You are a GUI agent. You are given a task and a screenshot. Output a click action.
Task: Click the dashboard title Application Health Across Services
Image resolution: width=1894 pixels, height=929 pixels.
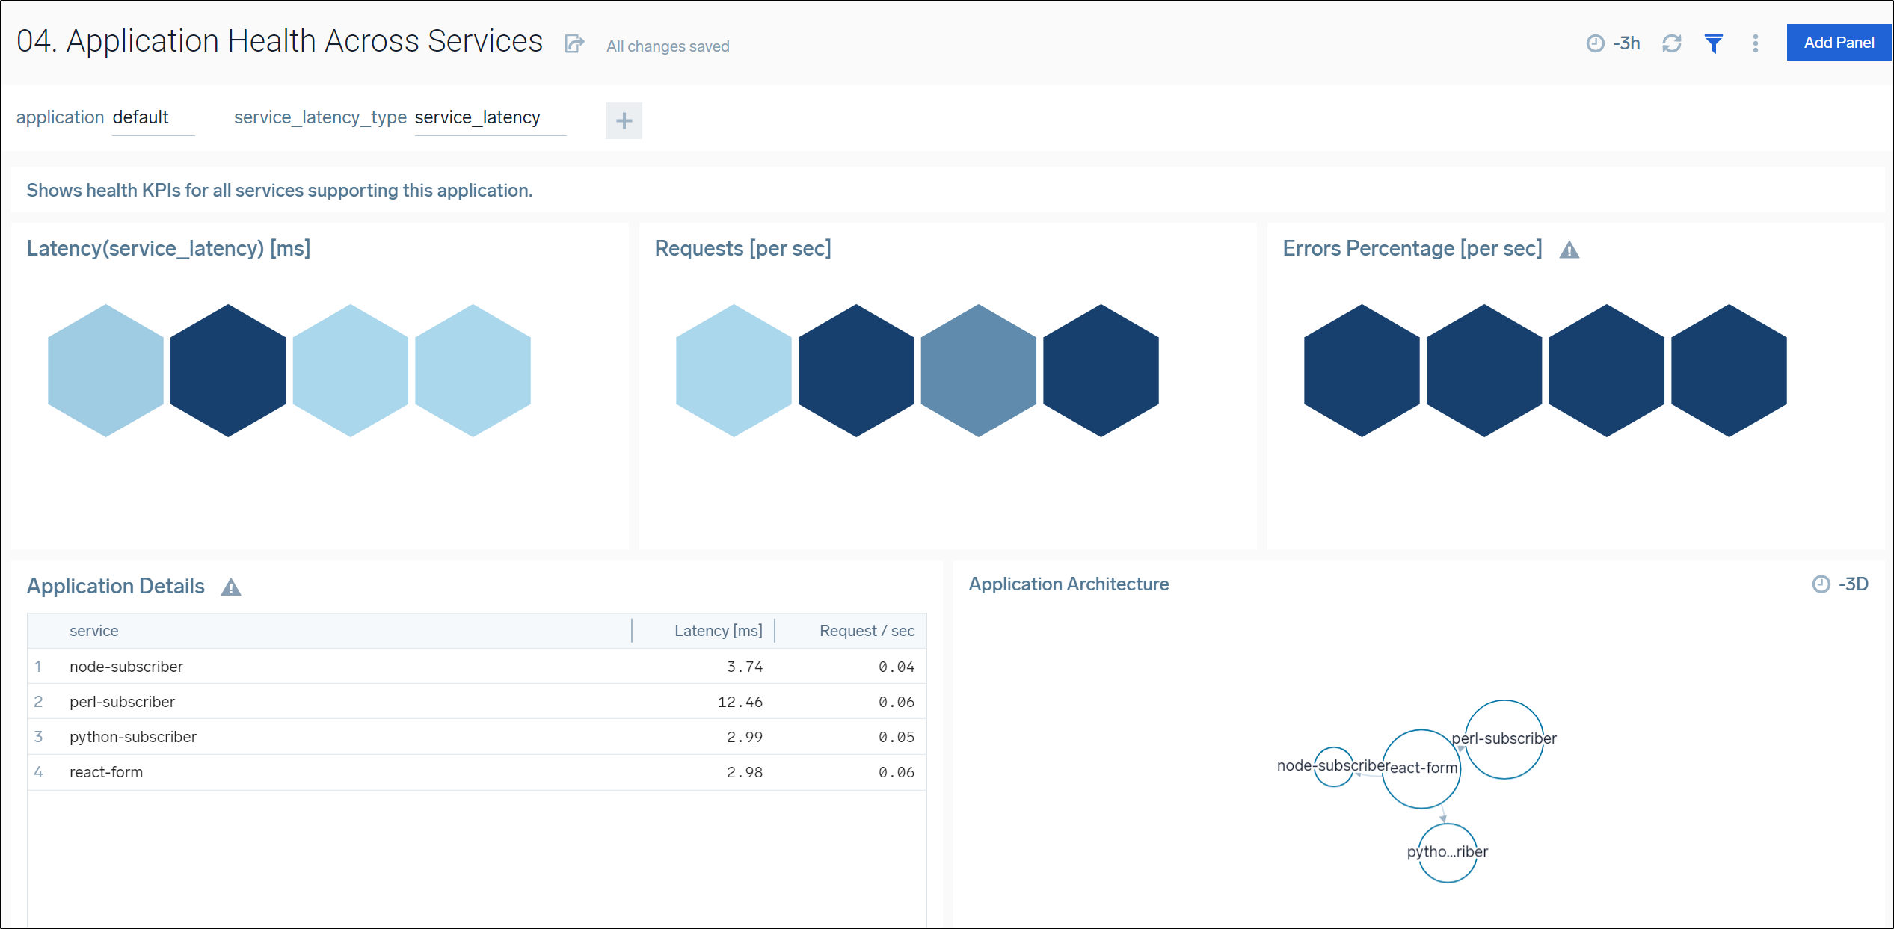(280, 41)
